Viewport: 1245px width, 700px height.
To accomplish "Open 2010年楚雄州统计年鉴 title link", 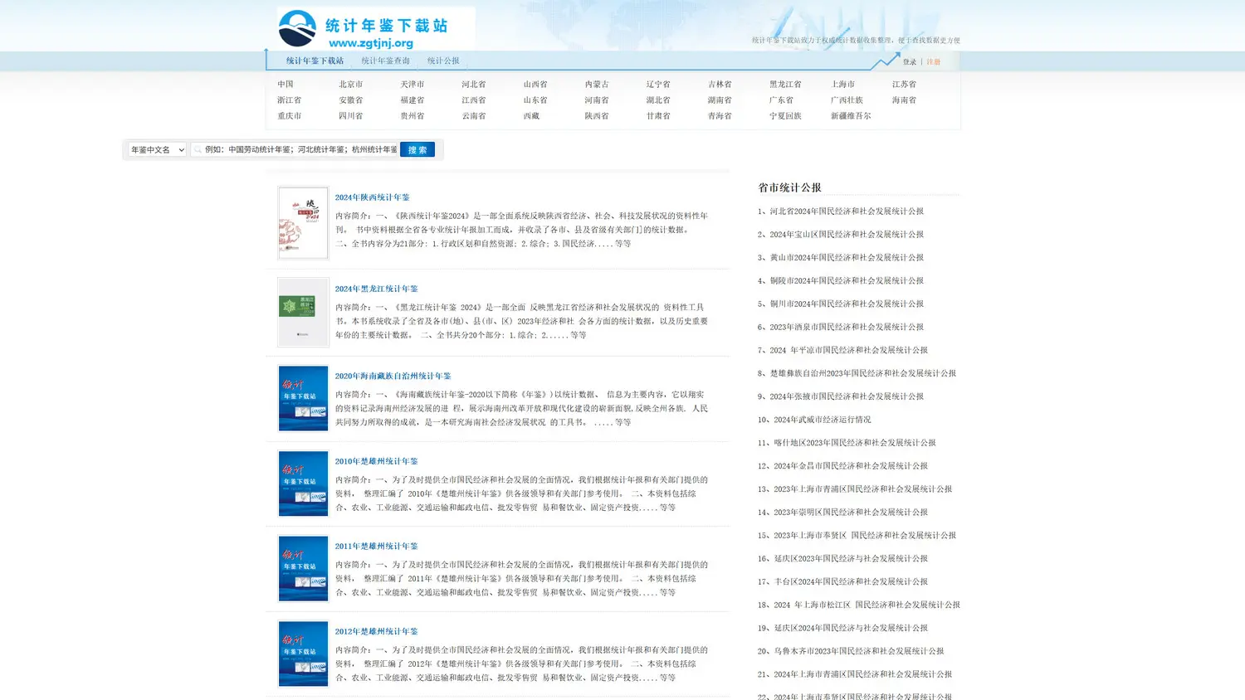I will click(377, 461).
